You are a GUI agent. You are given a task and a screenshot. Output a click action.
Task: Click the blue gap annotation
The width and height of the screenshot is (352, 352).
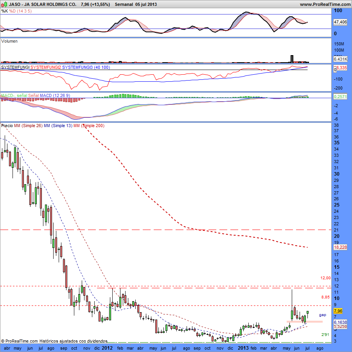tap(323, 315)
